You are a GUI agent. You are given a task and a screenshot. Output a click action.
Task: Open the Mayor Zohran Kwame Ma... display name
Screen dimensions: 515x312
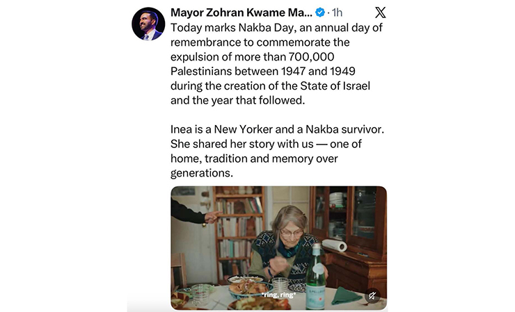(x=241, y=13)
